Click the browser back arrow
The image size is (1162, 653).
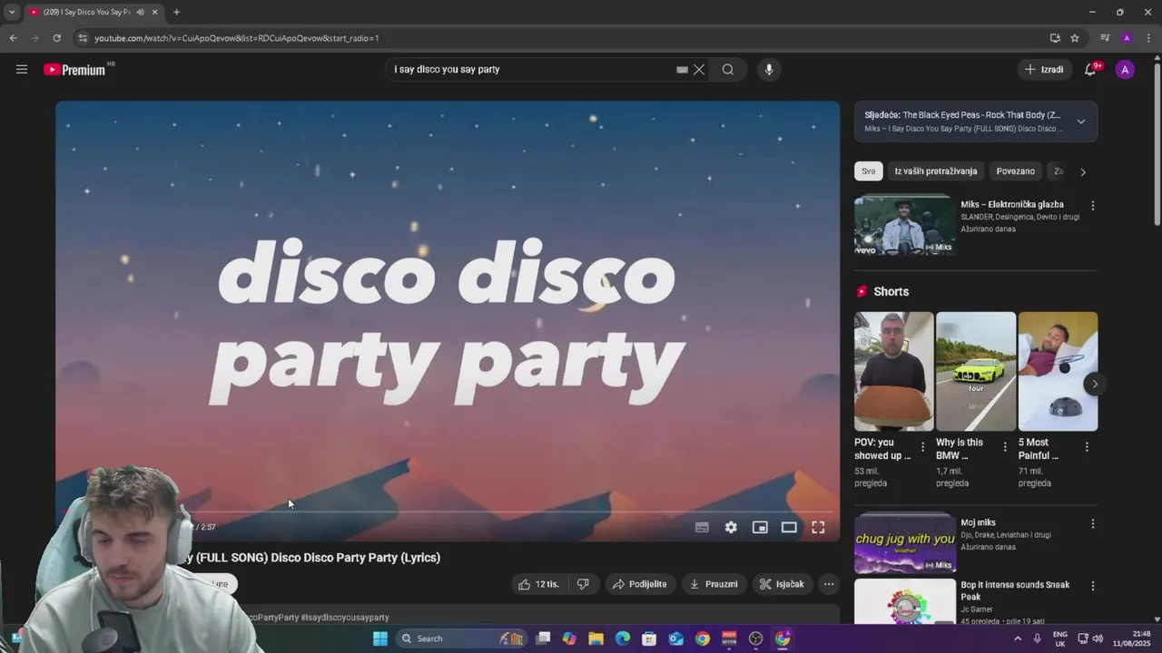(x=13, y=38)
